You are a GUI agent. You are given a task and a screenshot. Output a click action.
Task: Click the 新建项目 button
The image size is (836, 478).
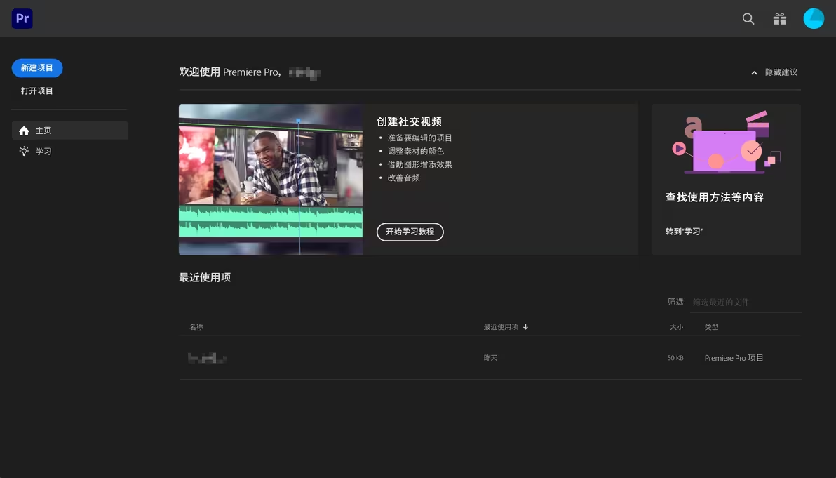coord(37,67)
